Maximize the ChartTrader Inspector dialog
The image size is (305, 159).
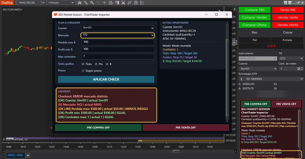click(217, 15)
